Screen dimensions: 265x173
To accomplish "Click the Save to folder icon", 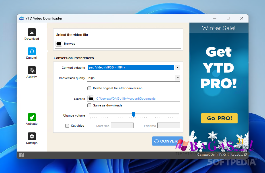I will [91, 98].
